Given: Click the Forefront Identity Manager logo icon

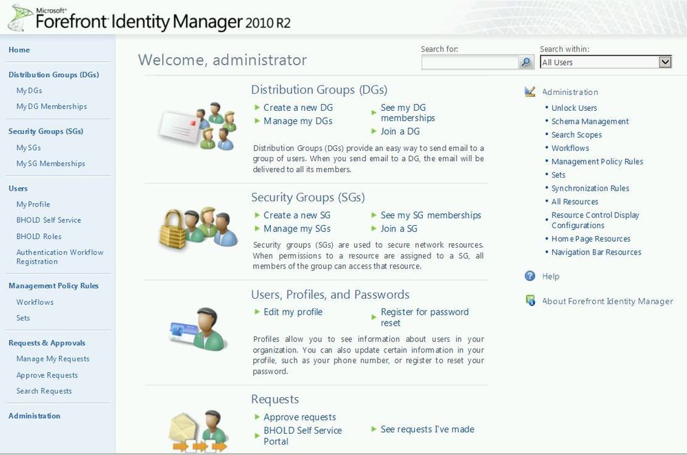Looking at the screenshot, I should (20, 17).
